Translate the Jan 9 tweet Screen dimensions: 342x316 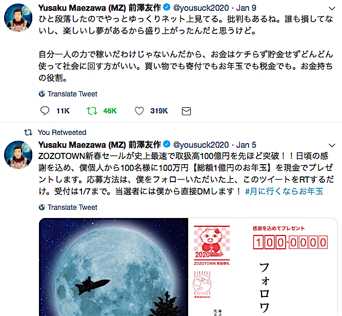tap(72, 94)
